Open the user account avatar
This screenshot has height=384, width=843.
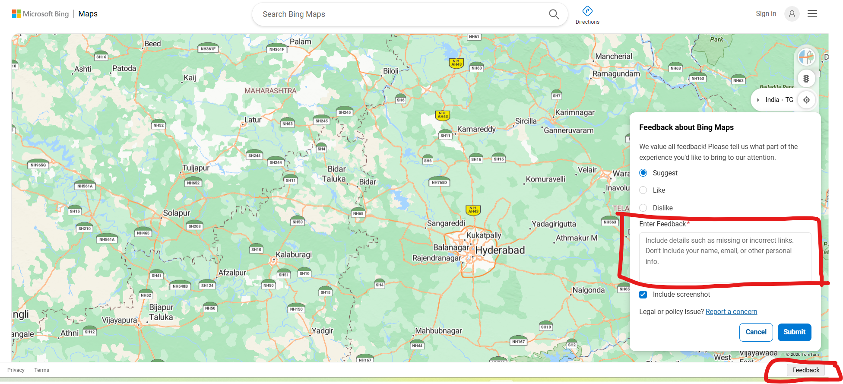(792, 14)
